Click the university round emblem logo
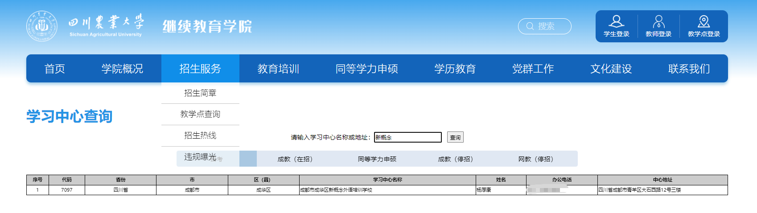Image resolution: width=757 pixels, height=213 pixels. coord(42,26)
